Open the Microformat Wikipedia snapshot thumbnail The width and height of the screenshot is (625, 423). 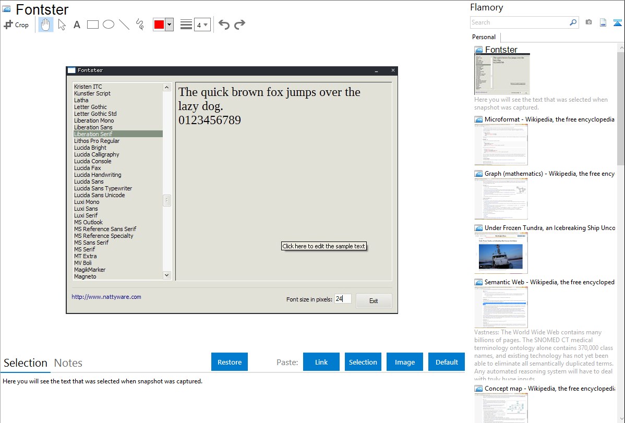coord(501,144)
